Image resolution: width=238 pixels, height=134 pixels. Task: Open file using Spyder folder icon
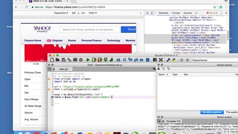58,60
